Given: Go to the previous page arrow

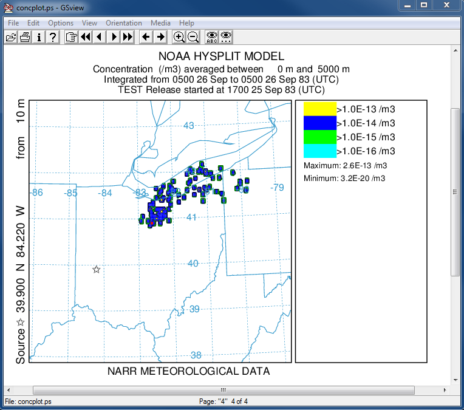Looking at the screenshot, I should tap(100, 37).
